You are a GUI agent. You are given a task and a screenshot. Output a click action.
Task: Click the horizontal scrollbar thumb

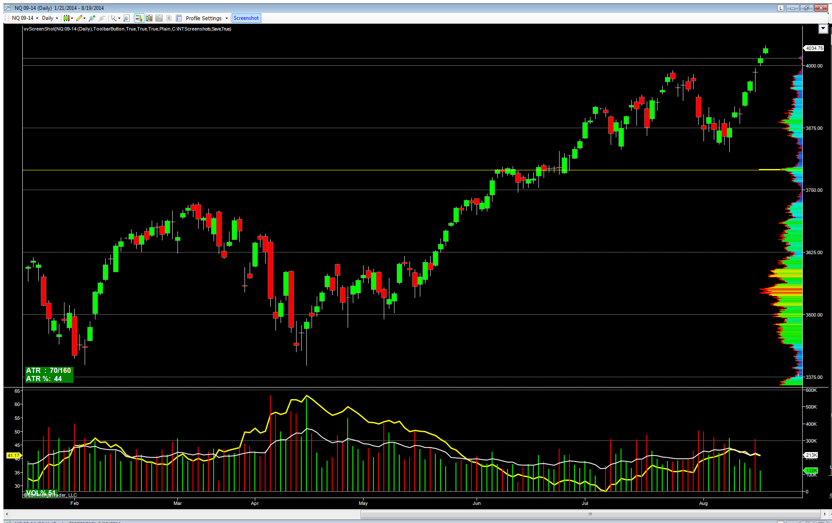[590, 514]
